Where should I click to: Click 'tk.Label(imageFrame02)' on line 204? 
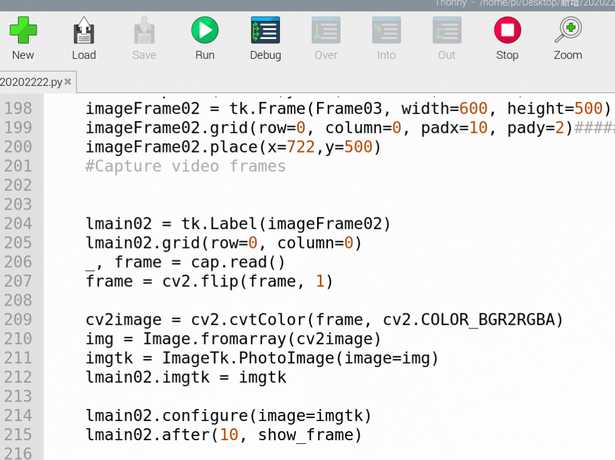[x=286, y=224]
